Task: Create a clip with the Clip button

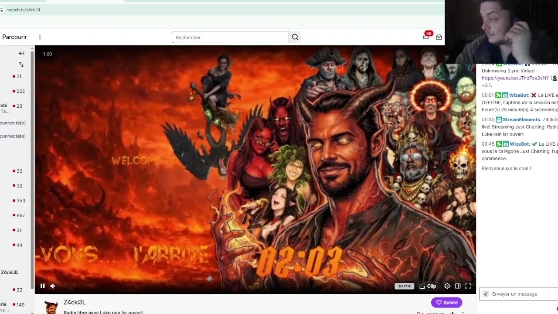Action: pos(428,286)
